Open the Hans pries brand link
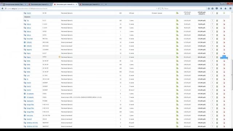 pos(30,116)
